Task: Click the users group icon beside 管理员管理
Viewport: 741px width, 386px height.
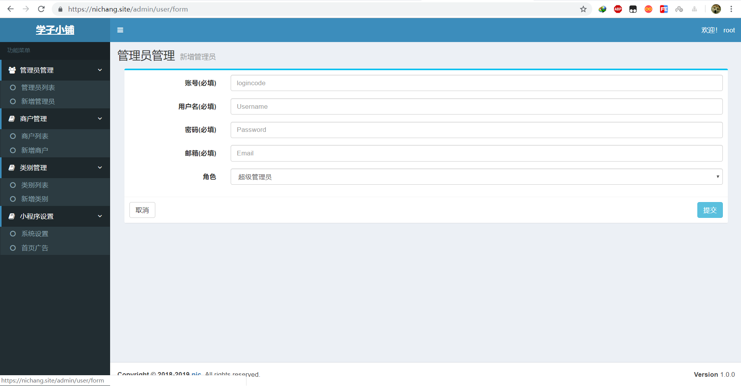Action: coord(12,70)
